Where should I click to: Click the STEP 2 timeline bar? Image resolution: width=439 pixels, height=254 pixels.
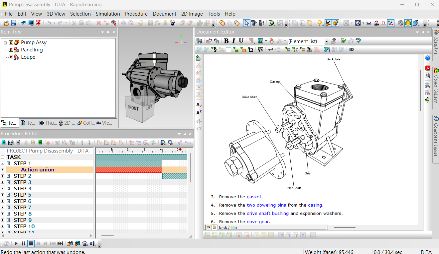click(x=175, y=176)
